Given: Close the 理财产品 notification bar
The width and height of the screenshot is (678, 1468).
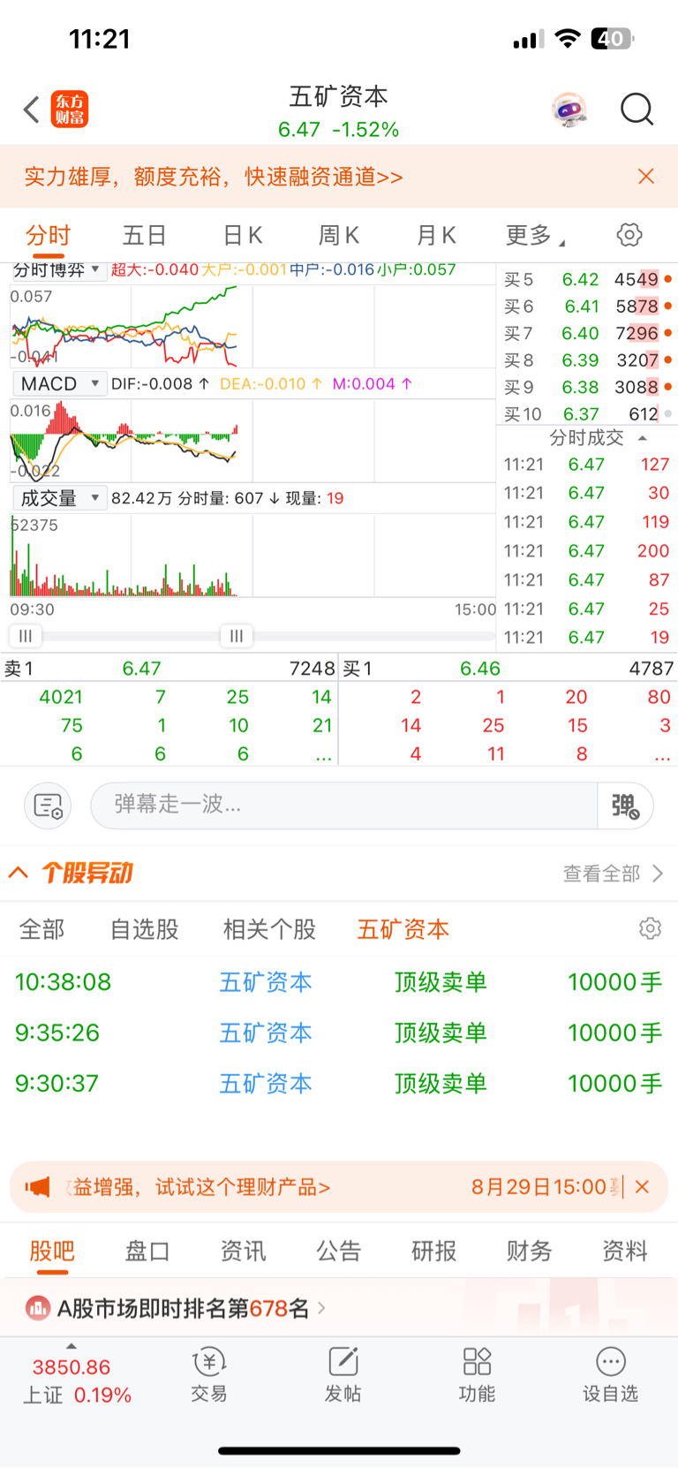Looking at the screenshot, I should 643,1187.
